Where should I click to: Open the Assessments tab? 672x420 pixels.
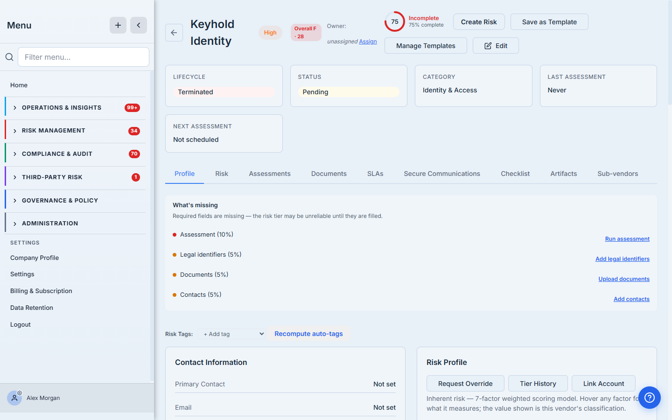(x=270, y=174)
